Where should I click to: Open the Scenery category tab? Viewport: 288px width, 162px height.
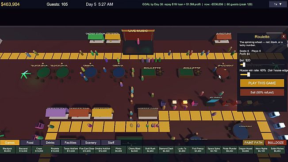(91, 143)
